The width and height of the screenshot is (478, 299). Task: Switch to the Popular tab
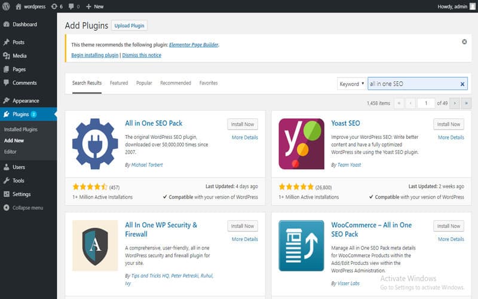coord(144,83)
